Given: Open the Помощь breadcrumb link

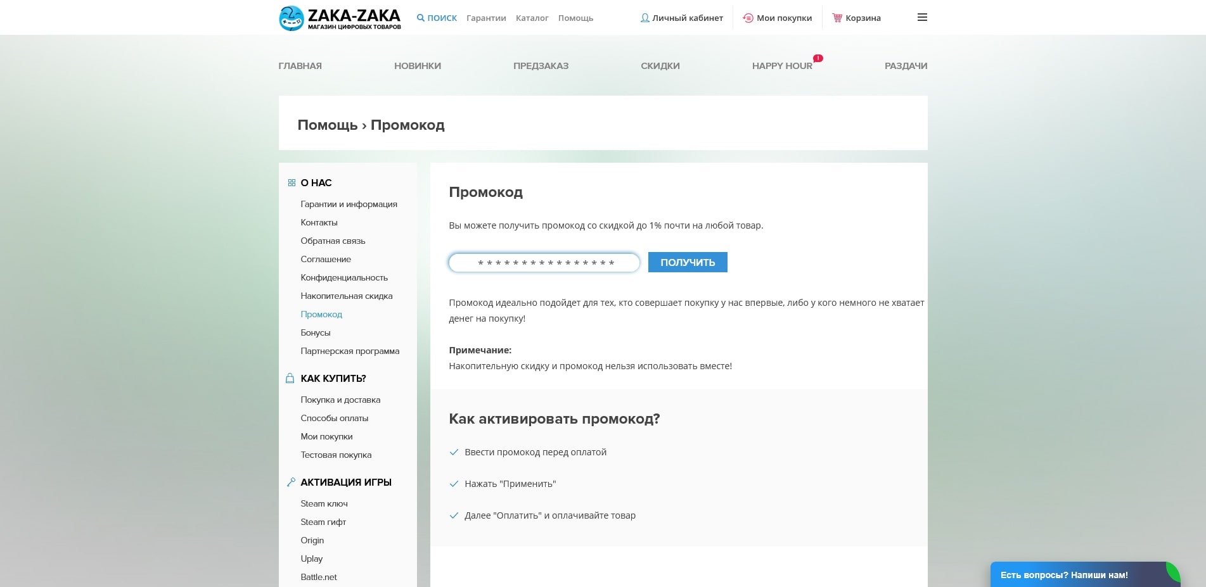Looking at the screenshot, I should click(328, 125).
